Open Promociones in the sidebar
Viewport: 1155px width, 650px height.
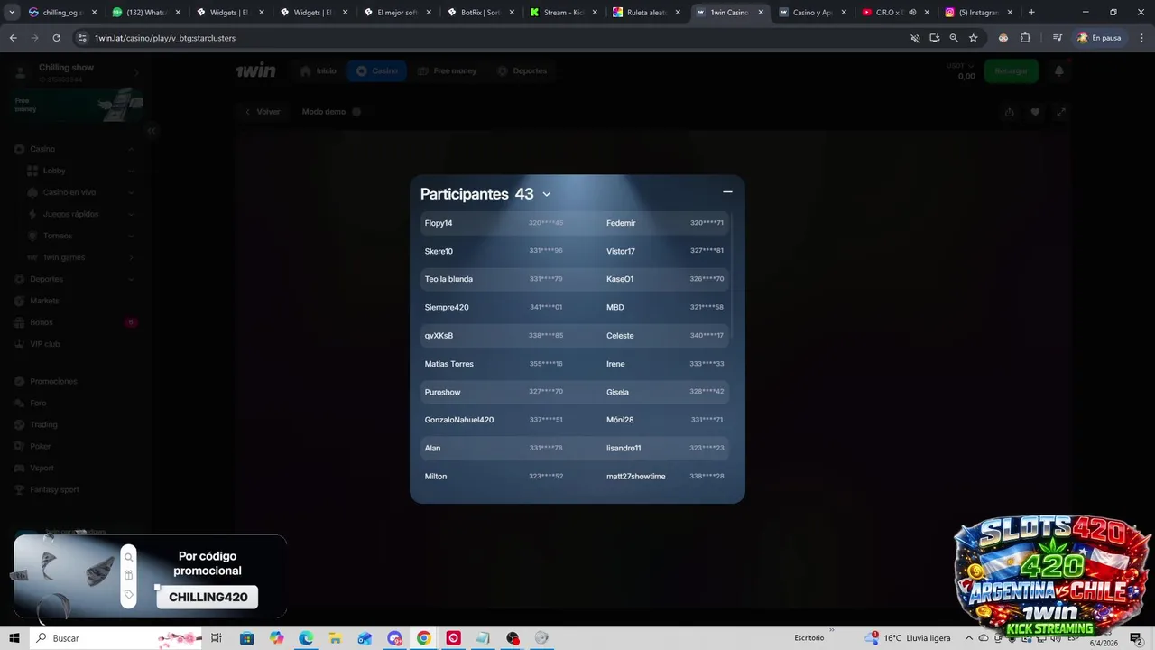click(53, 381)
